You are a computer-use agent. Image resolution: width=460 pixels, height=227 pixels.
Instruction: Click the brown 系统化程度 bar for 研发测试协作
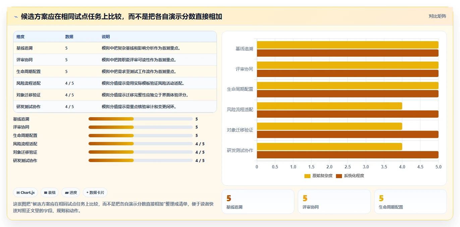pos(348,155)
